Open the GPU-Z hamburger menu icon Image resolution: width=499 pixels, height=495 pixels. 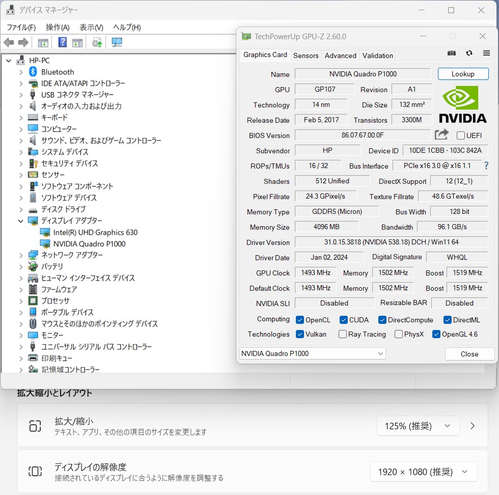(x=486, y=53)
